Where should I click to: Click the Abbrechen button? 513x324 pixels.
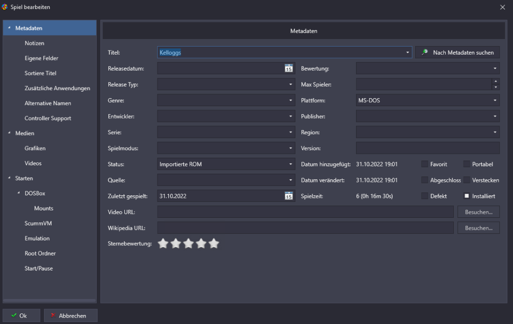[71, 315]
